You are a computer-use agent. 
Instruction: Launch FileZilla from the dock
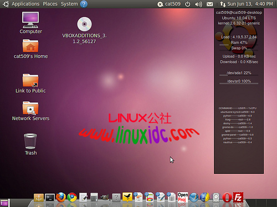[238, 198]
